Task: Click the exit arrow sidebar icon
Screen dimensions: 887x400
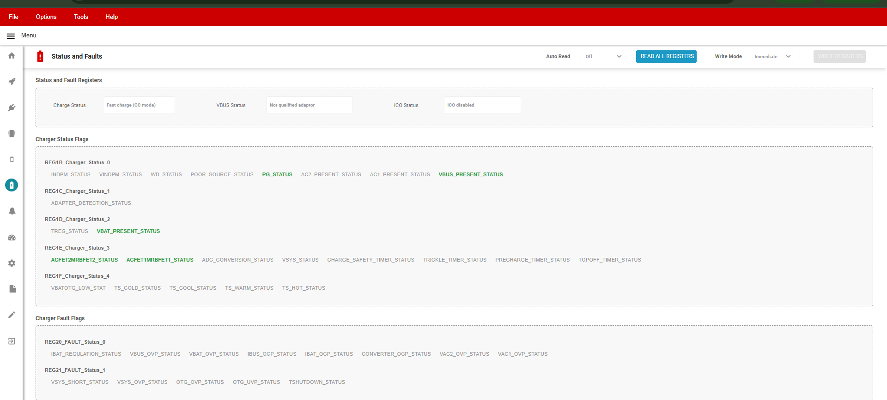Action: [x=12, y=341]
